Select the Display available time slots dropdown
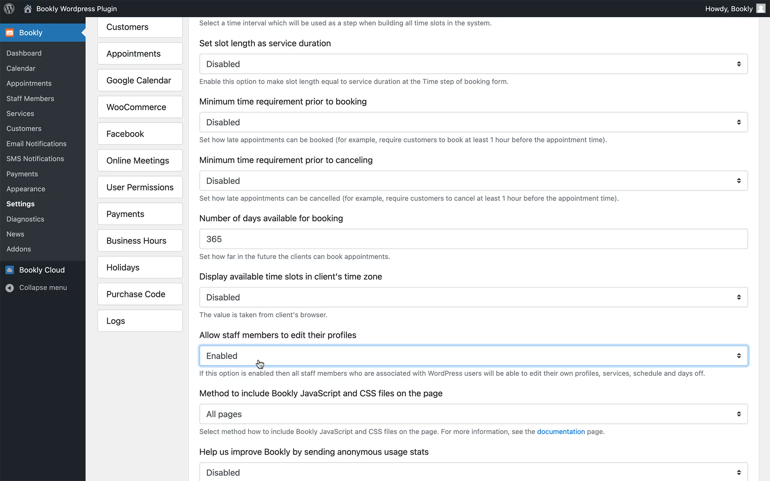The height and width of the screenshot is (481, 770). (x=474, y=297)
